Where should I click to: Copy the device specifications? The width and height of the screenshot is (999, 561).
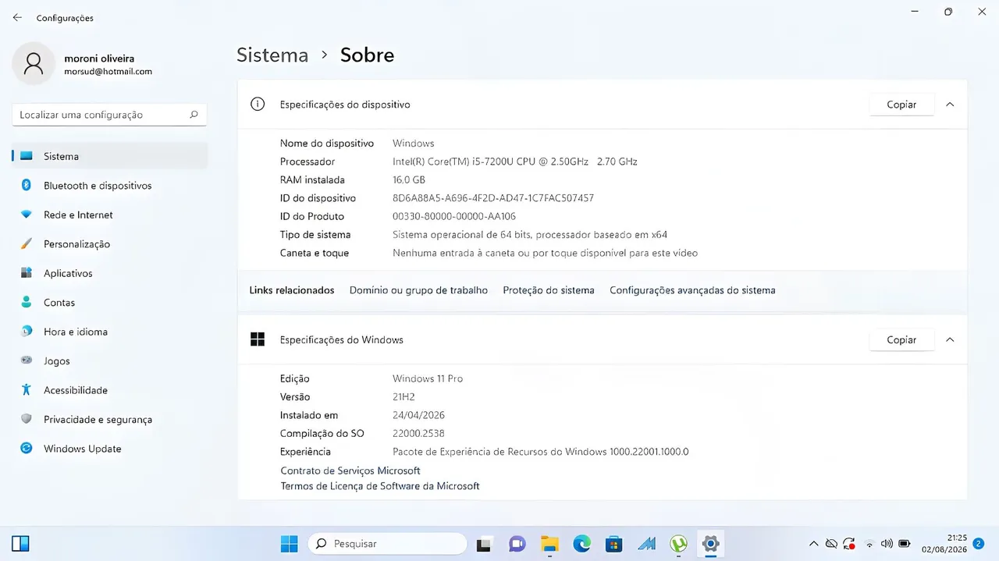[901, 105]
